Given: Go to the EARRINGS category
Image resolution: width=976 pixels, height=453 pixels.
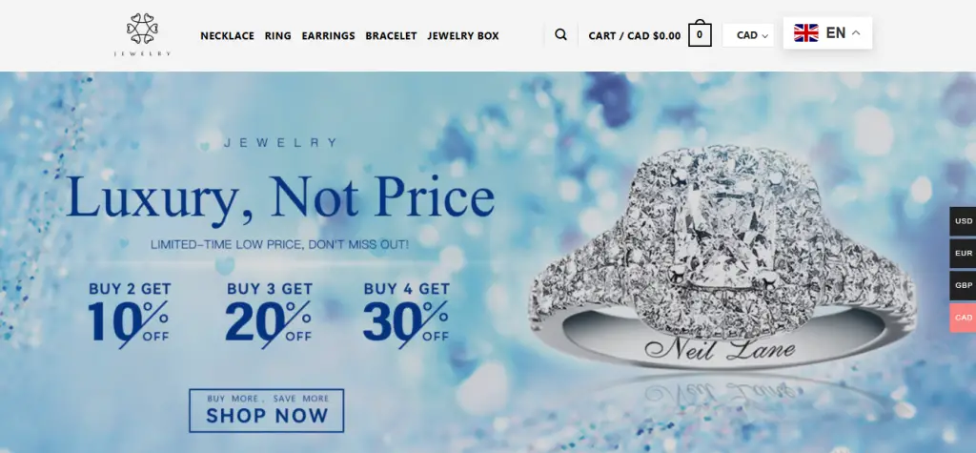Looking at the screenshot, I should 328,36.
